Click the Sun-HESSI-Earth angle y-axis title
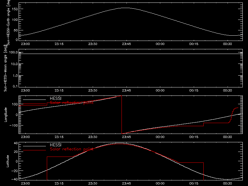 tap(8, 22)
